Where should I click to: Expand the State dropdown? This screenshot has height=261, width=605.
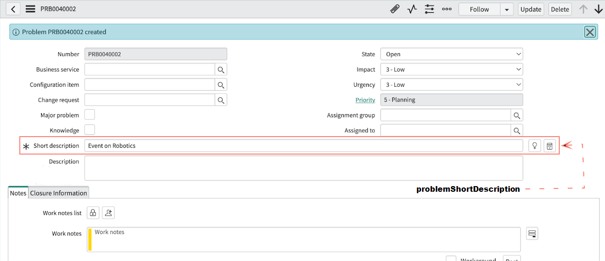tap(451, 54)
